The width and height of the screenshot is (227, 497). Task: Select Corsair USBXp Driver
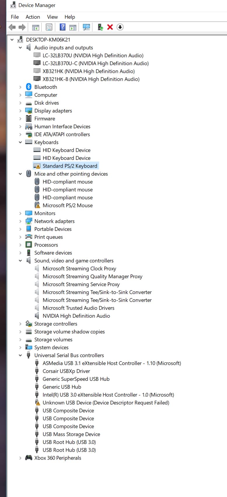pyautogui.click(x=66, y=371)
